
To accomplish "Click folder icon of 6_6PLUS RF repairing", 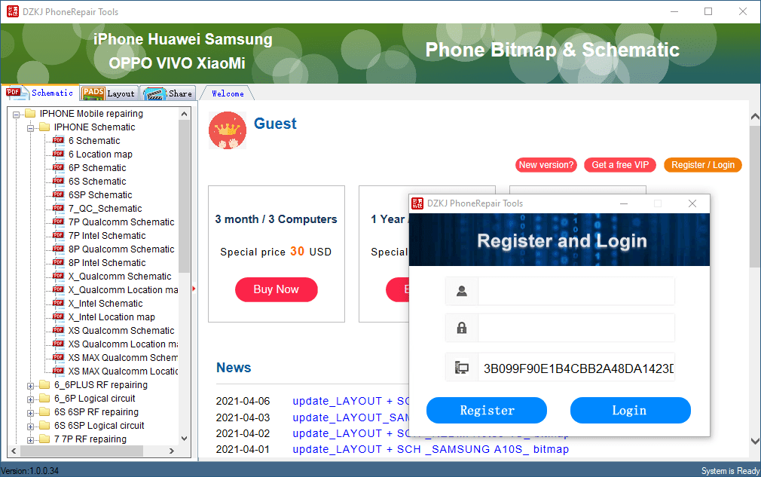I will tap(44, 385).
